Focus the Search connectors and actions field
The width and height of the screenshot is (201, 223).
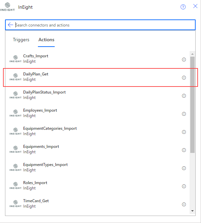[105, 25]
